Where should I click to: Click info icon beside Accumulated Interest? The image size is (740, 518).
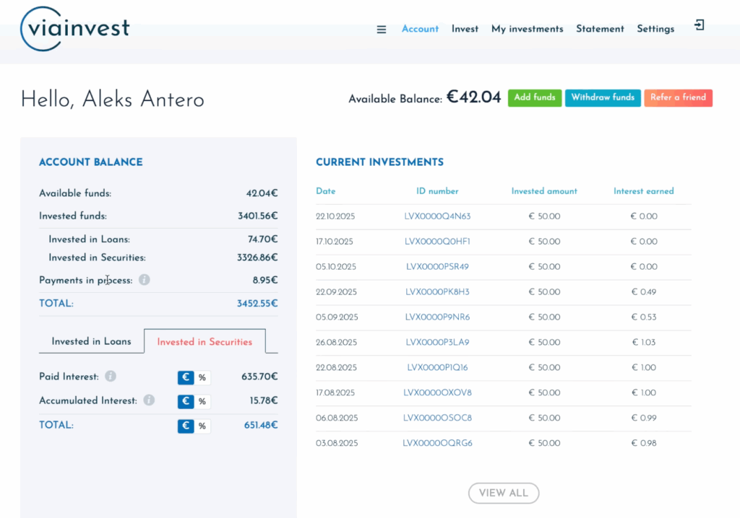pos(149,400)
